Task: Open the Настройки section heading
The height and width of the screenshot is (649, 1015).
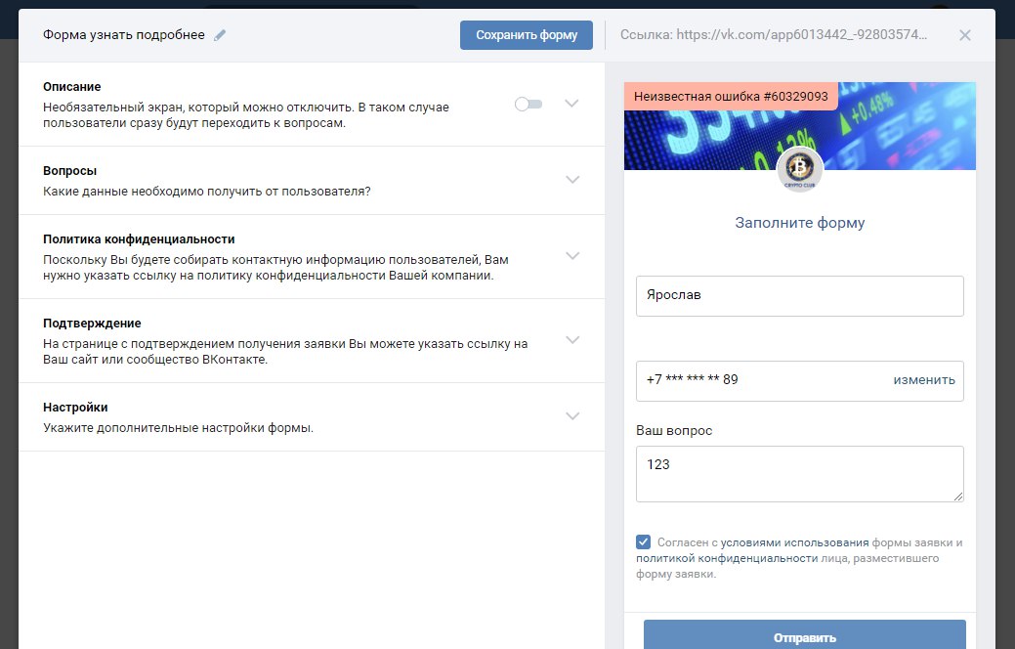Action: [x=75, y=407]
